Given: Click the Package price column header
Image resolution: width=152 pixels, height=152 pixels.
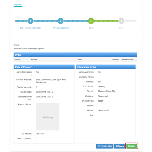Looking at the screenshot, I should (128, 59).
